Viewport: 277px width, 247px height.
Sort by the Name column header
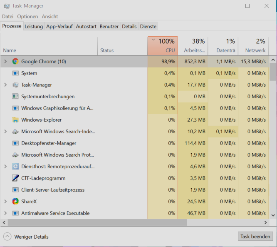[x=49, y=46]
